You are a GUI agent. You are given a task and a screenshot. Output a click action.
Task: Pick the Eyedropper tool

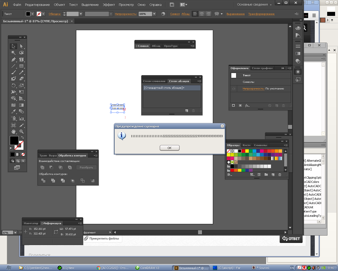(13, 111)
